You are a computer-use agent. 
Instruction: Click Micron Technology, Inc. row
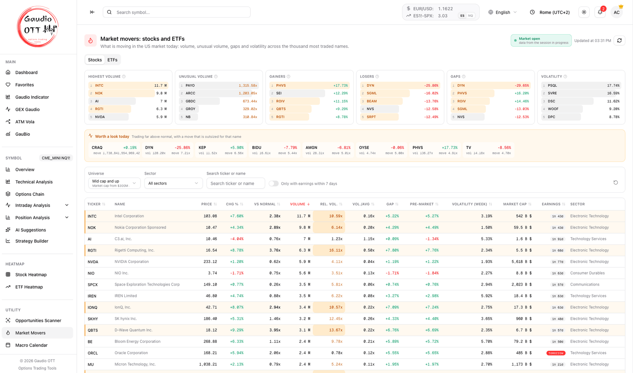(355, 364)
